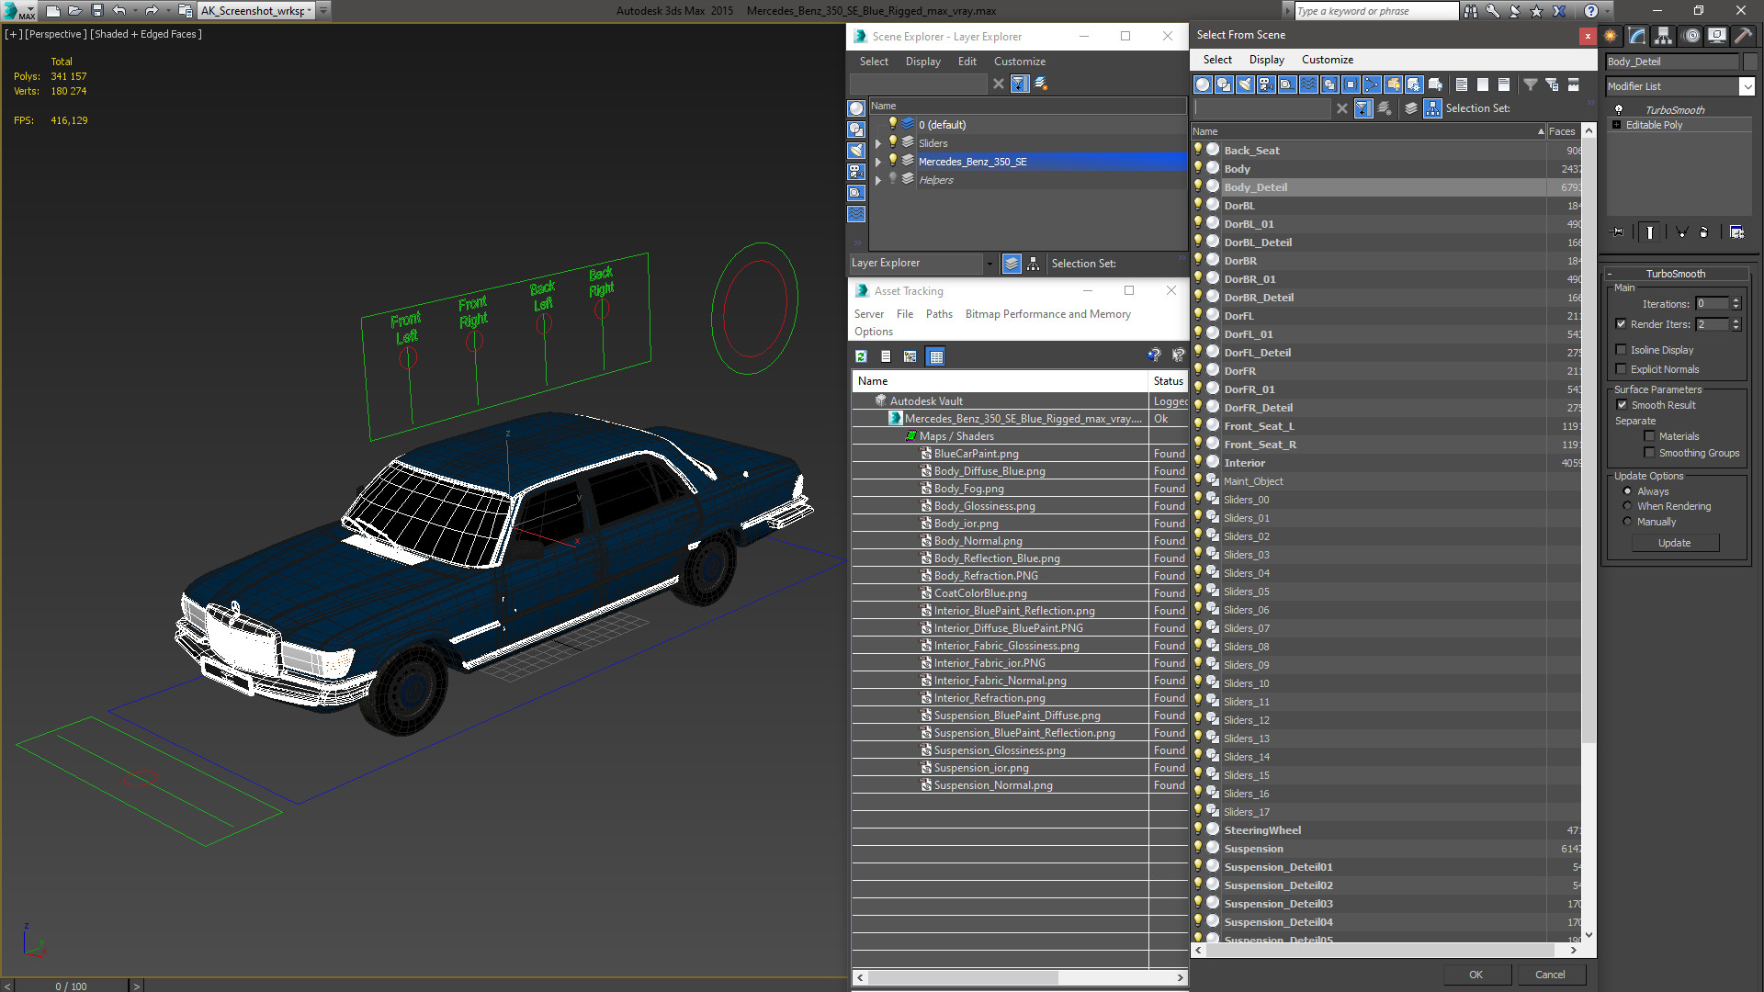This screenshot has width=1764, height=992.
Task: Open the Motion command panel tab
Action: 1690,36
